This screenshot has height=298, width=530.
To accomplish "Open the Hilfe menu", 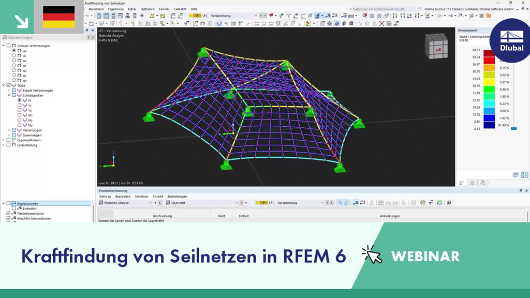I will click(194, 9).
